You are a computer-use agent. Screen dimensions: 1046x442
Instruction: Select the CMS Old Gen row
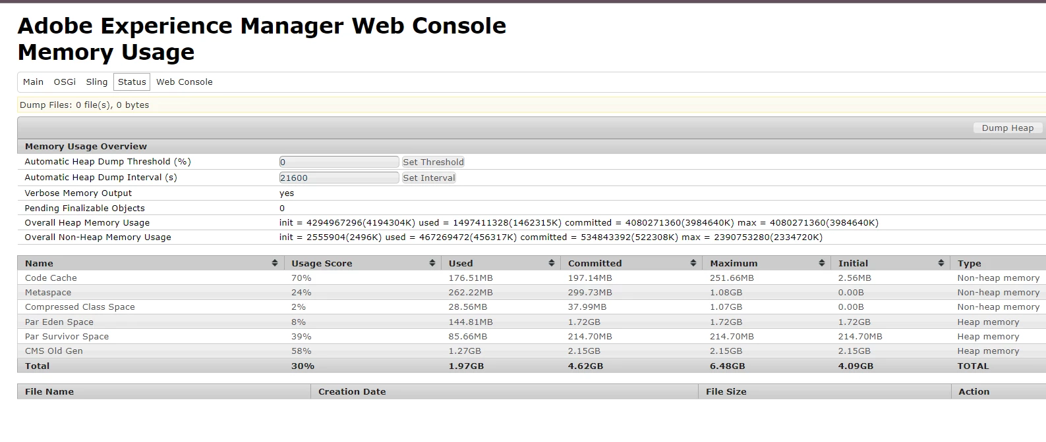tap(531, 351)
